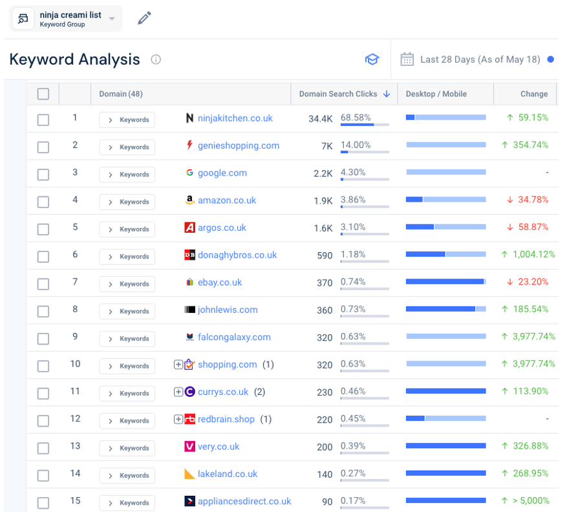Expand the shopping.com domain group

tap(178, 365)
